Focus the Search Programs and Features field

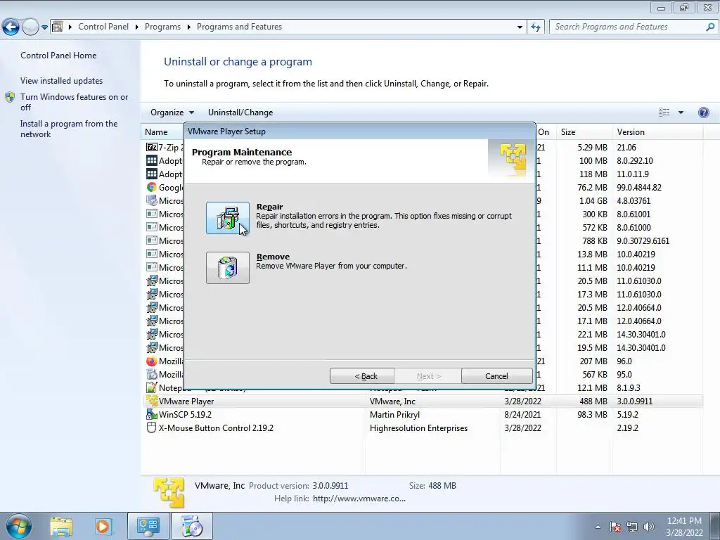click(x=627, y=27)
